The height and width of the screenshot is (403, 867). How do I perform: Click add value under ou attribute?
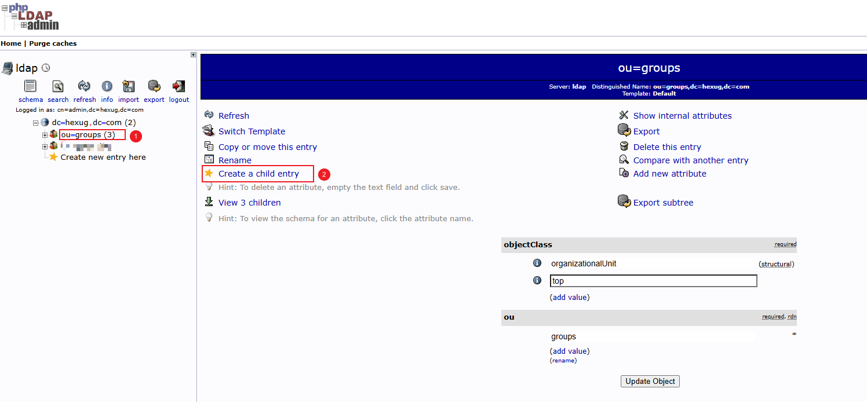pos(569,351)
